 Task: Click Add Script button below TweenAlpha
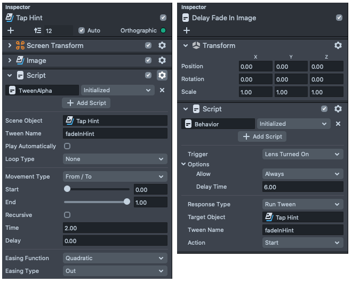tap(86, 103)
